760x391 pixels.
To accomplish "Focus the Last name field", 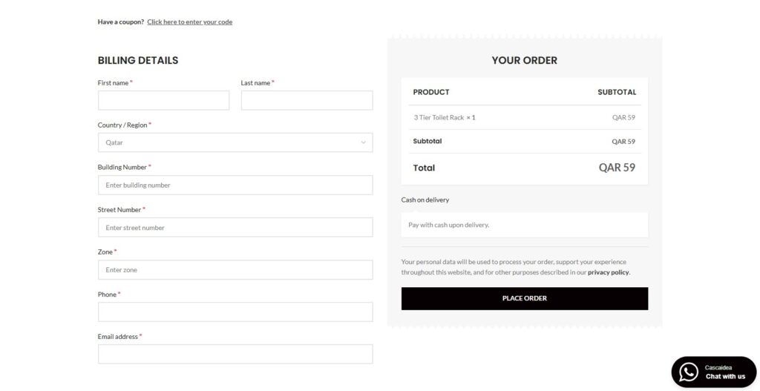I will pos(307,100).
